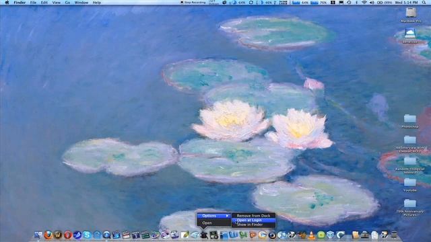Open the clapperboard movie app in Dock
This screenshot has width=431, height=242.
(126, 235)
